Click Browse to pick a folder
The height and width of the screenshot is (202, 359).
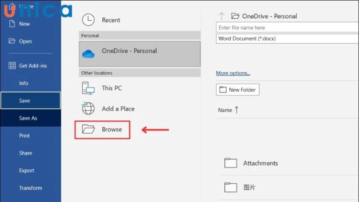click(102, 130)
